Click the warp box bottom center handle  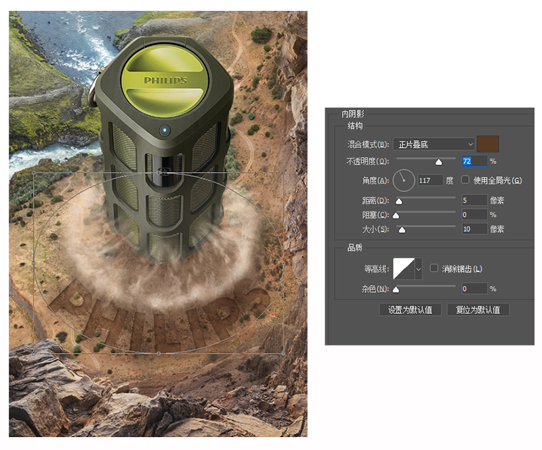pyautogui.click(x=159, y=354)
